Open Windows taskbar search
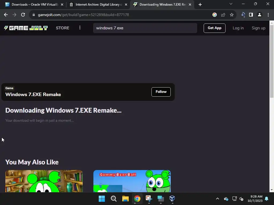The width and height of the screenshot is (274, 205). 113,199
